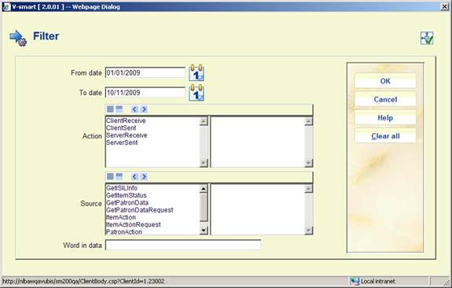Screen dimensions: 452x288
Task: Cancel the filter dialog
Action: pyautogui.click(x=385, y=100)
